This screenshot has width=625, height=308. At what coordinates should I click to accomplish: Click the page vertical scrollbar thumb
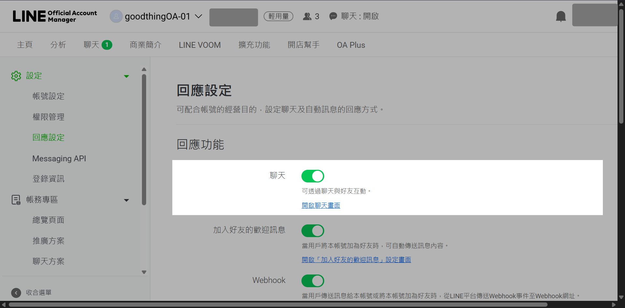tap(621, 66)
